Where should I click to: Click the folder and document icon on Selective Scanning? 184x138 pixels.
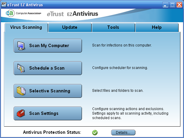pyautogui.click(x=21, y=91)
